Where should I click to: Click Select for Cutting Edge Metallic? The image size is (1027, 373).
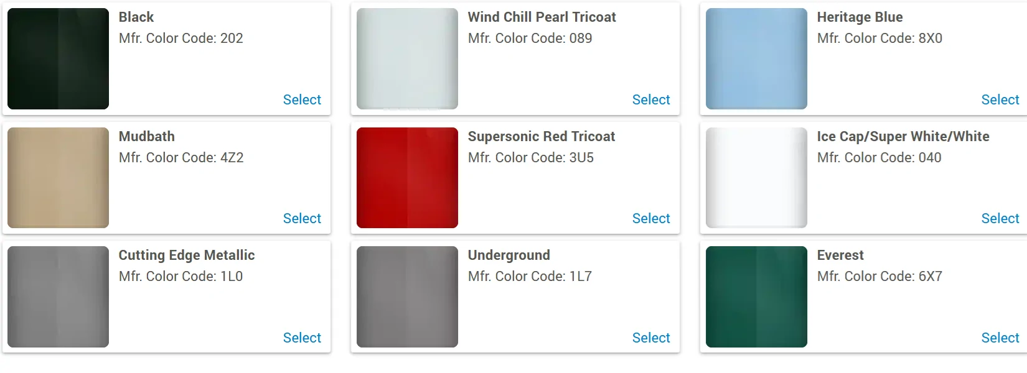click(302, 338)
